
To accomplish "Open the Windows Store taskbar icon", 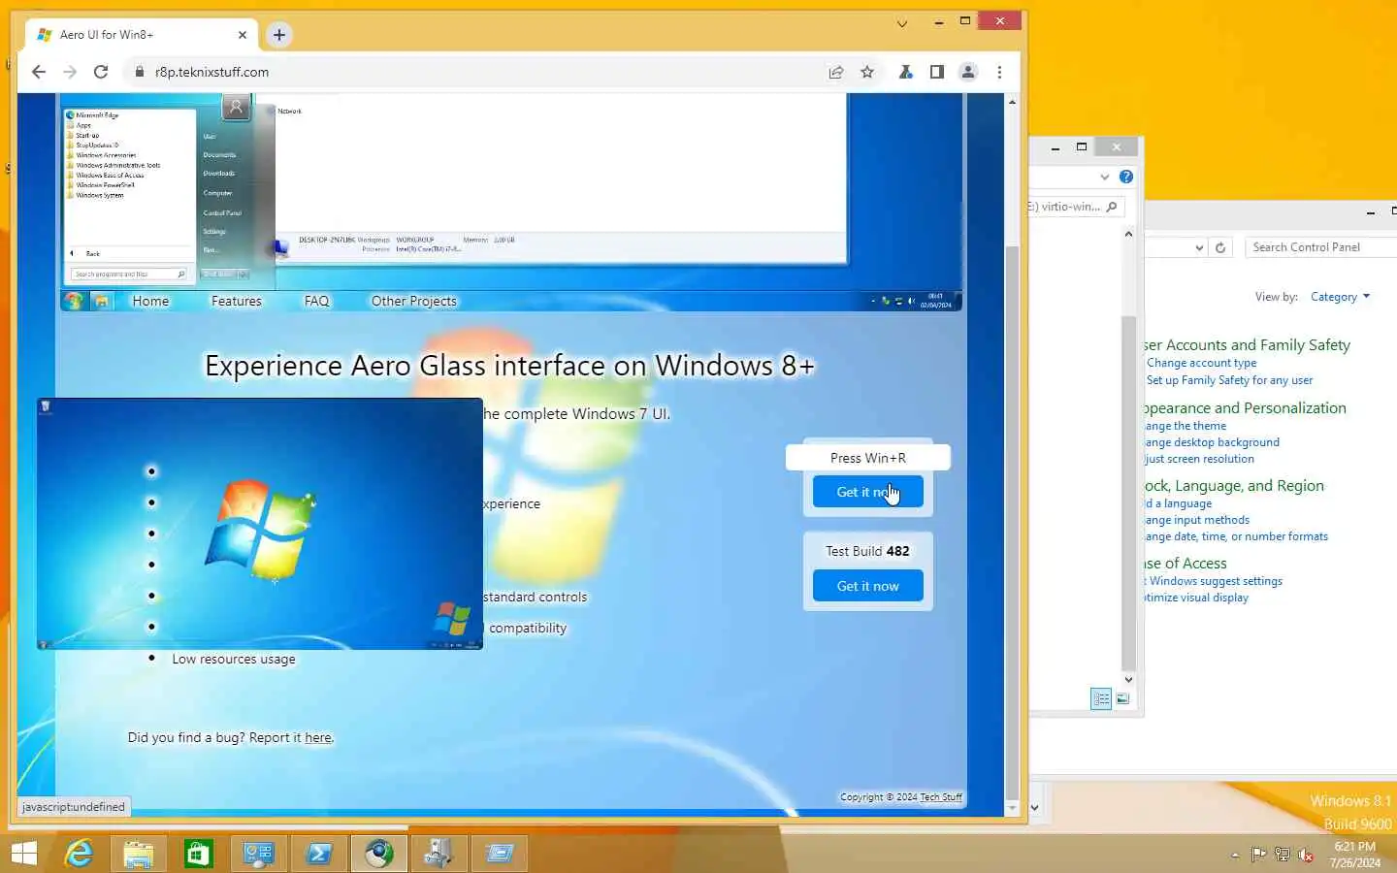I will point(199,854).
